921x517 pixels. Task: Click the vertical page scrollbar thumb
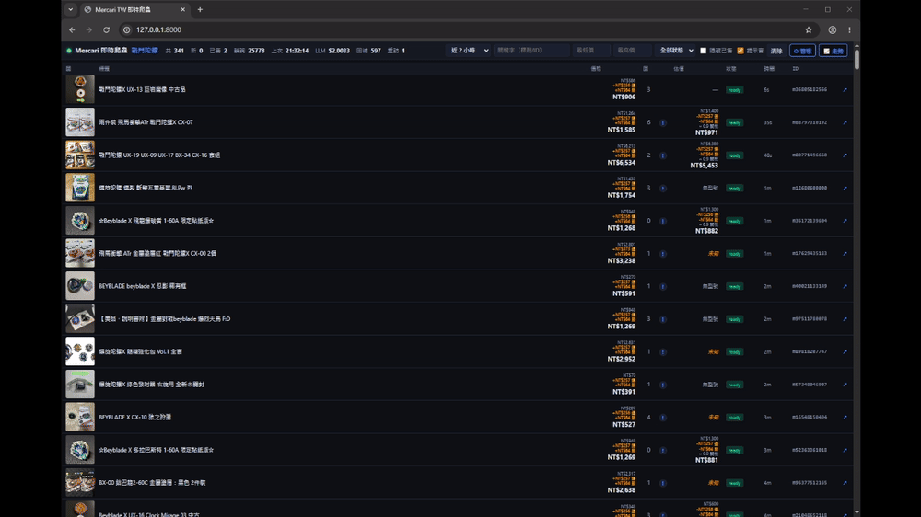(x=857, y=59)
